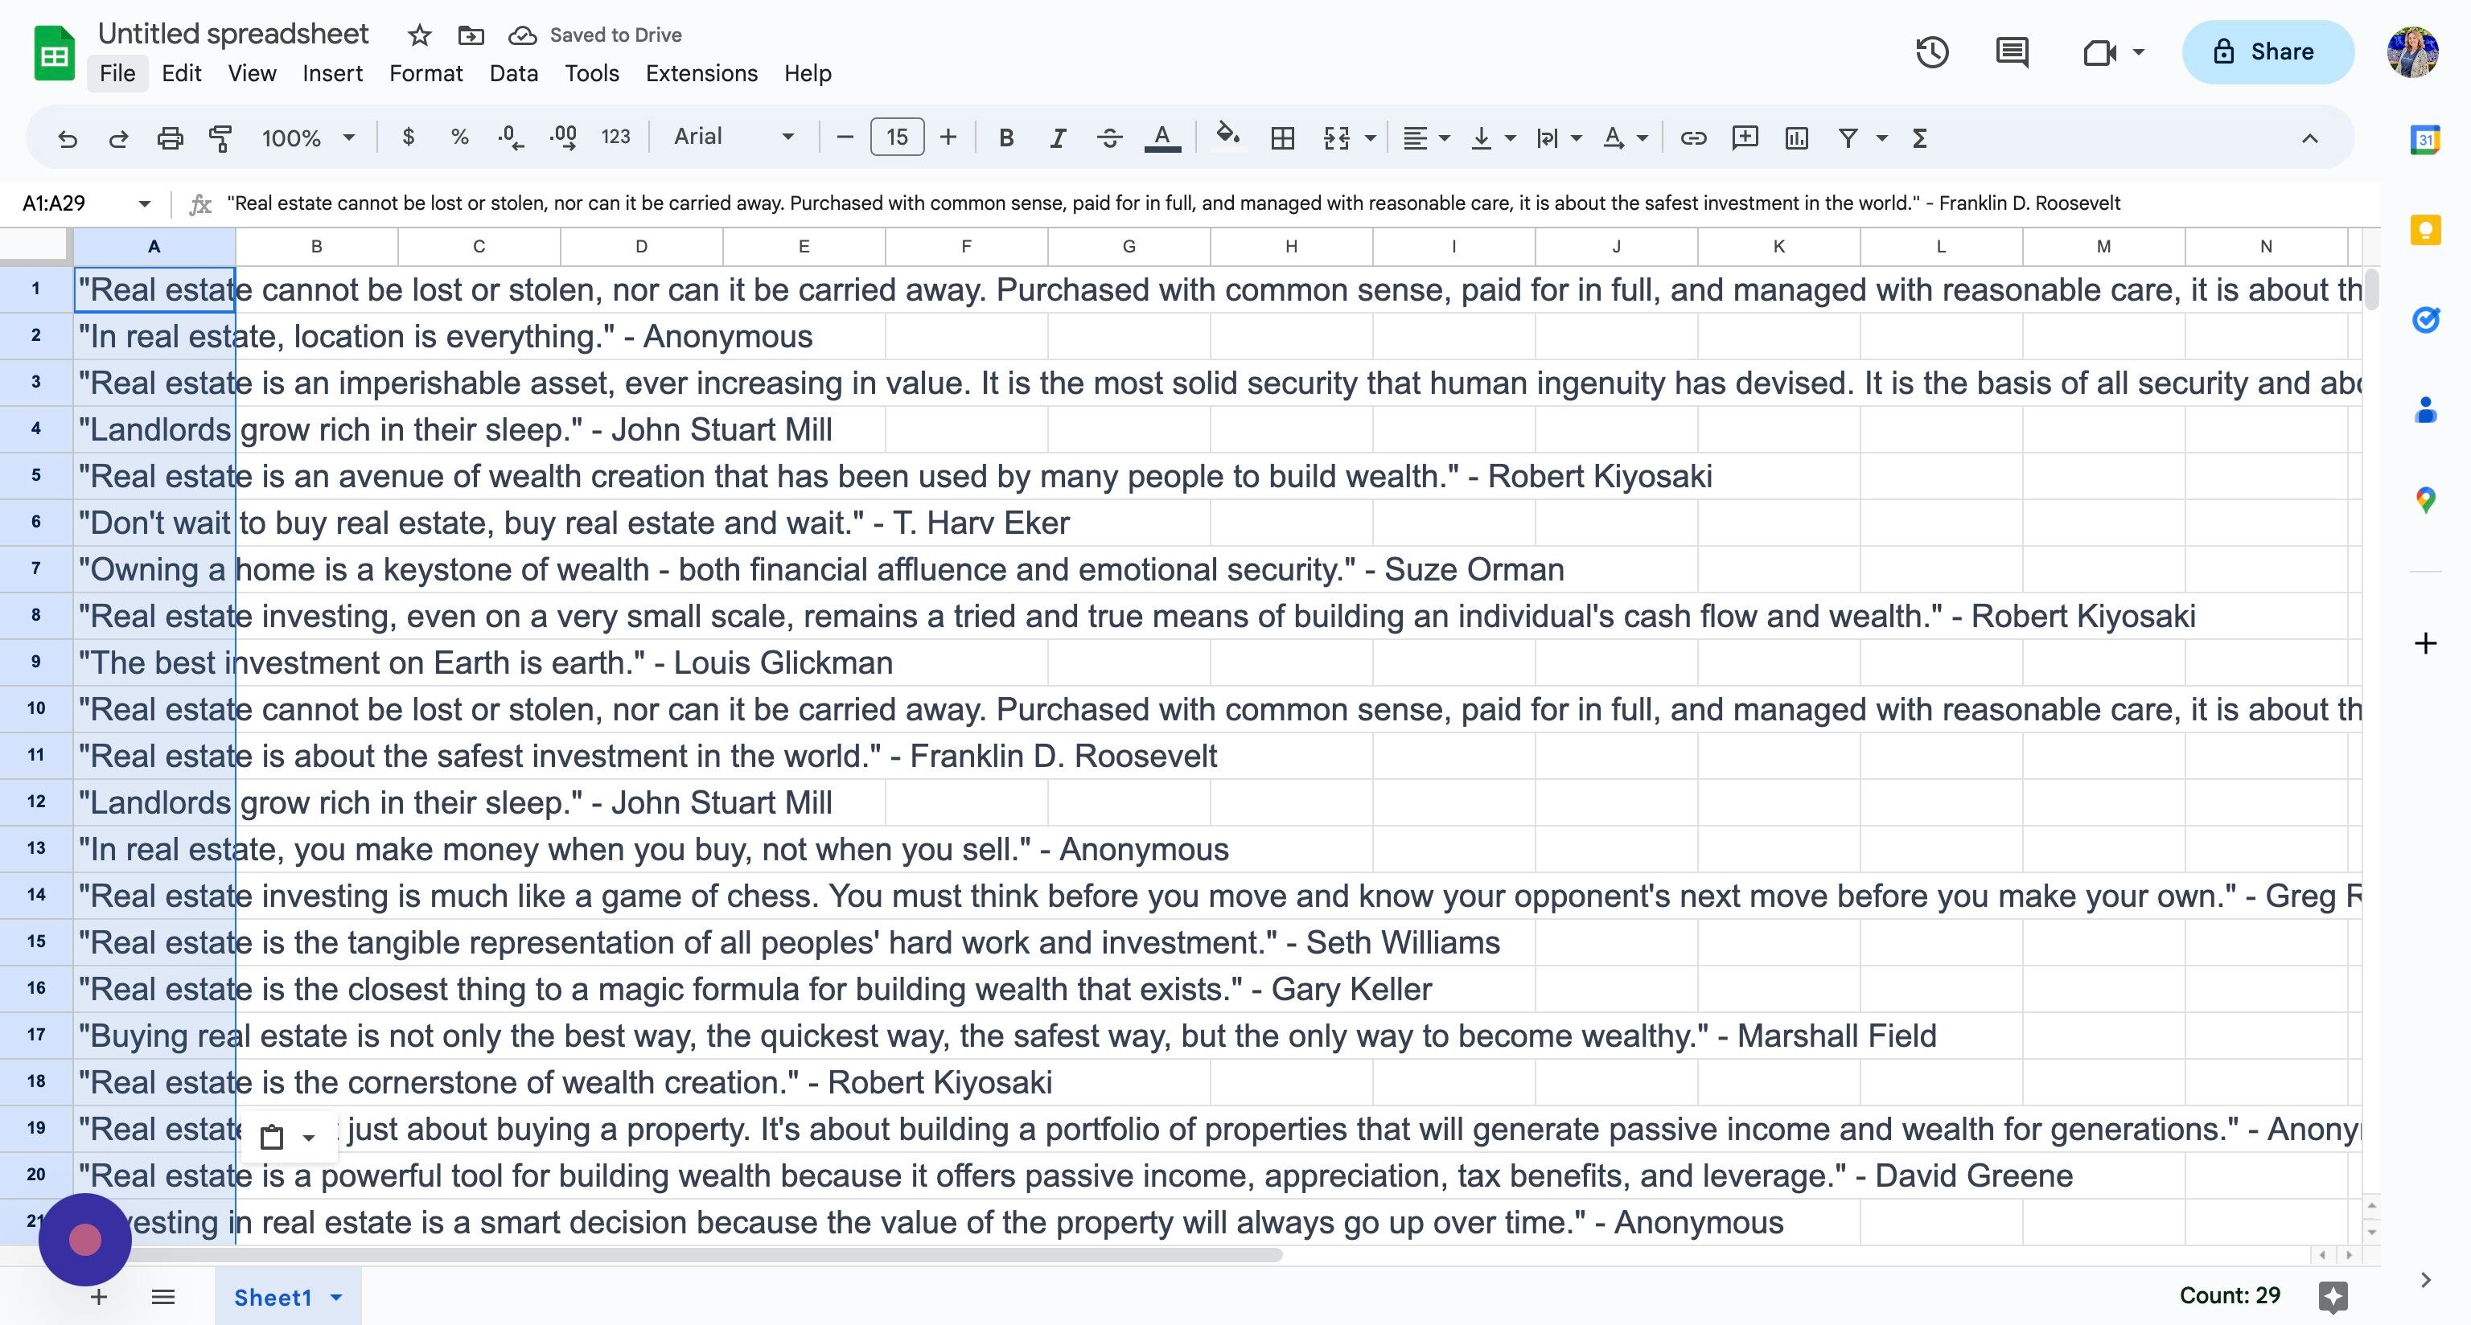
Task: Get add-ons with plus icon in side panel
Action: pyautogui.click(x=2426, y=642)
